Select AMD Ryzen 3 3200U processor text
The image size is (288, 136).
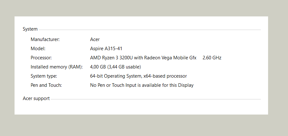click(x=143, y=58)
